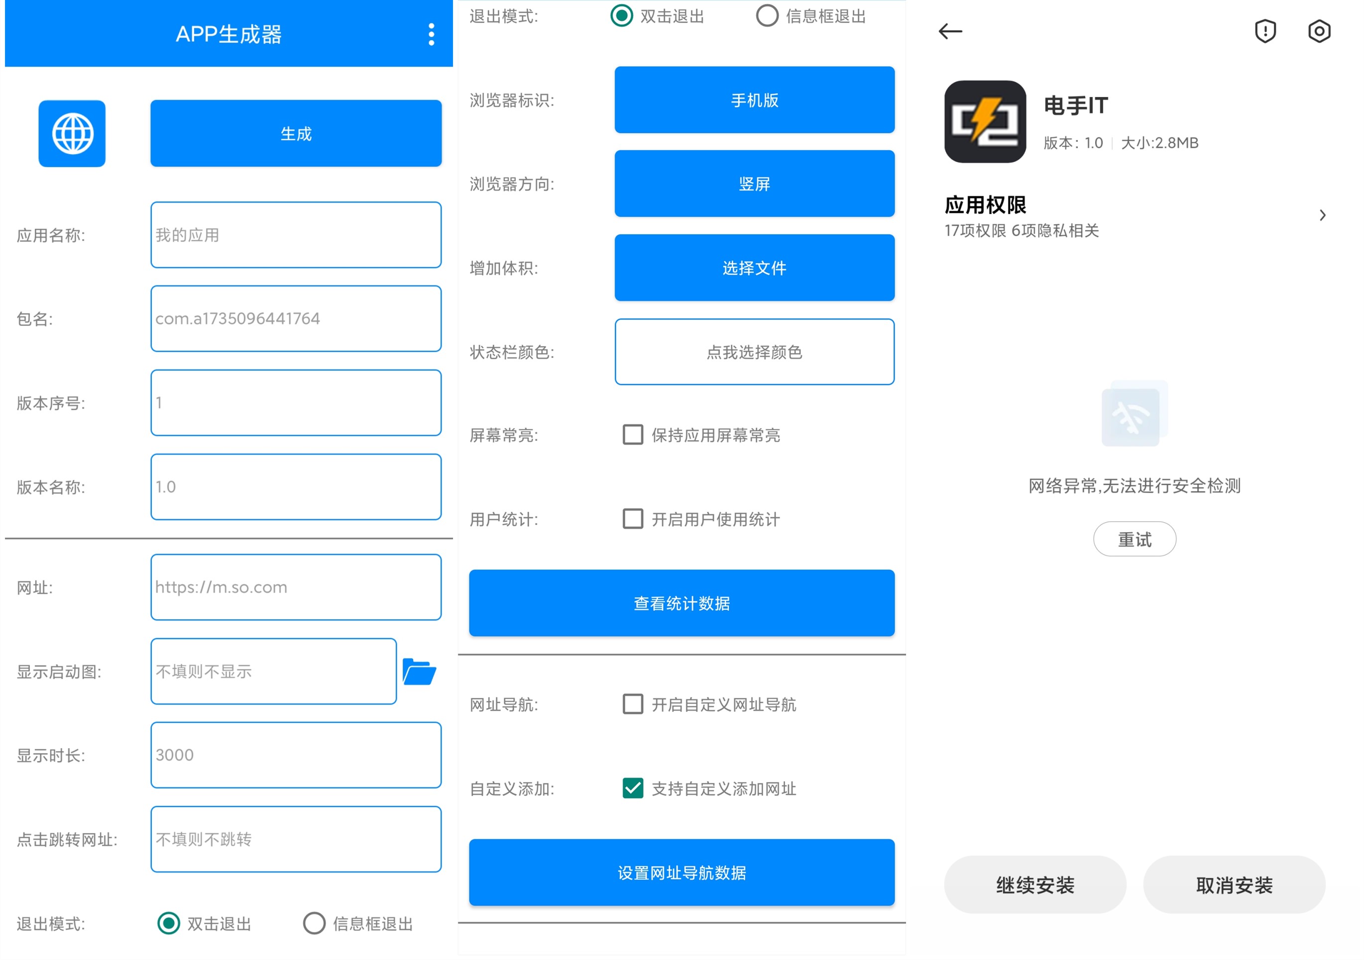
Task: Open the 浏览器方向 selector showing 竖屏
Action: (x=754, y=184)
